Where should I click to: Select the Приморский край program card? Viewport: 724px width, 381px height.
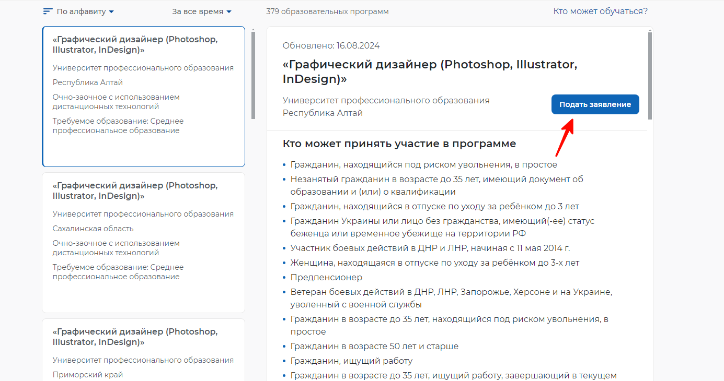pyautogui.click(x=143, y=350)
